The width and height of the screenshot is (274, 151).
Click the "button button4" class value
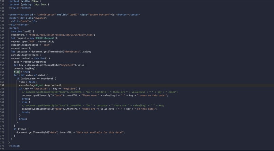(100, 15)
